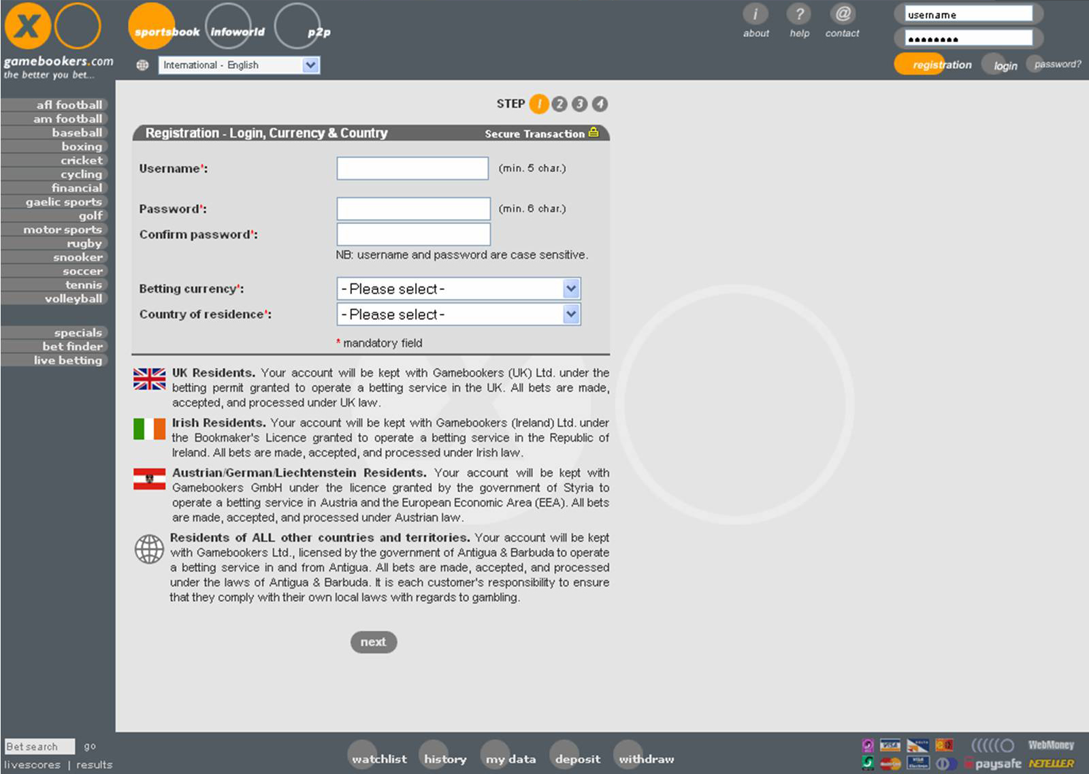Screen dimensions: 1089x774
Task: Click the go button beside Bet search
Action: pos(90,746)
